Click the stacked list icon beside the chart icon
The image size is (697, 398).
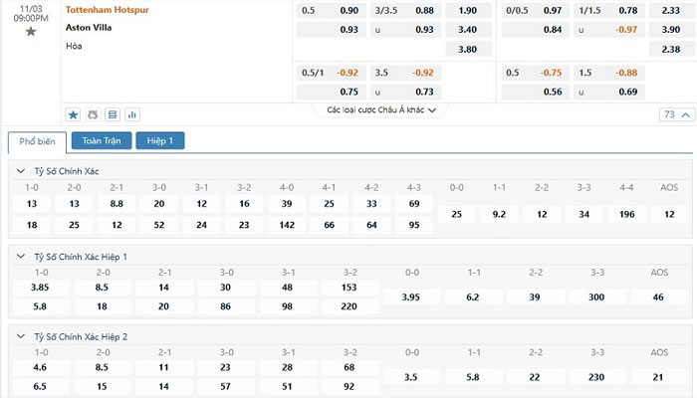[x=113, y=114]
